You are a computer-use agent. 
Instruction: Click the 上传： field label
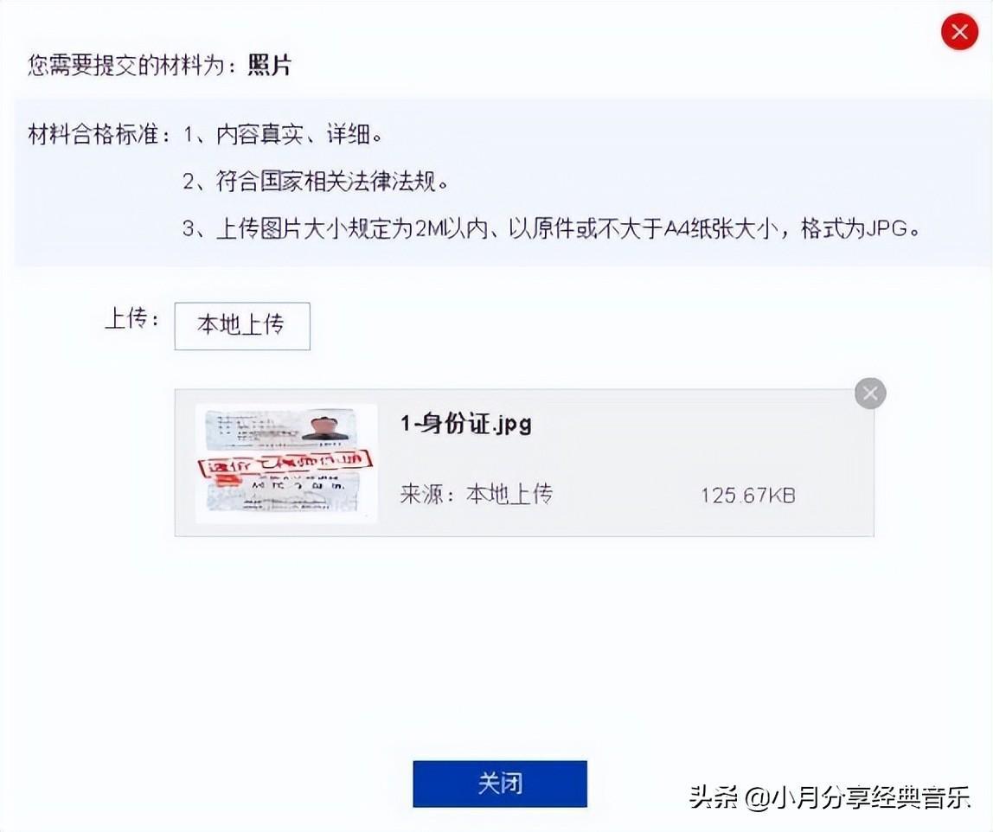pos(131,318)
